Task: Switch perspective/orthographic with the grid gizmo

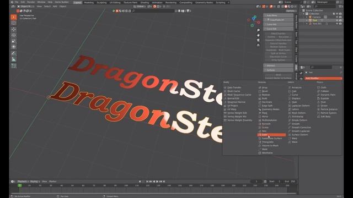Action: click(x=258, y=45)
